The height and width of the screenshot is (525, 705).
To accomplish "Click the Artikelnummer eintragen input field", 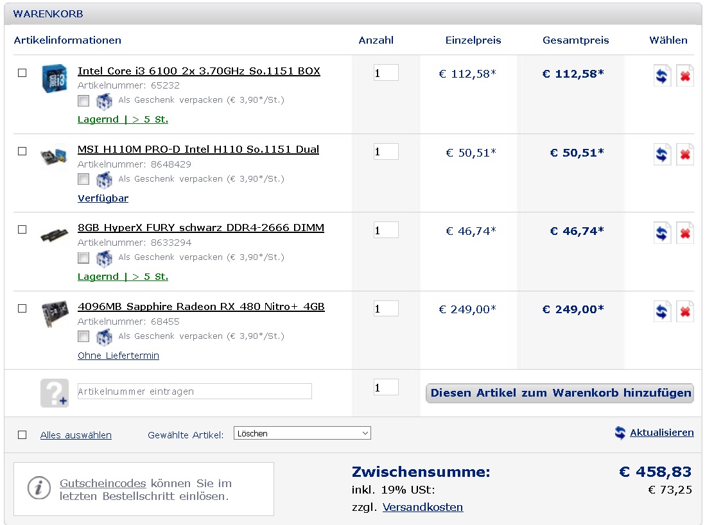I will 195,391.
